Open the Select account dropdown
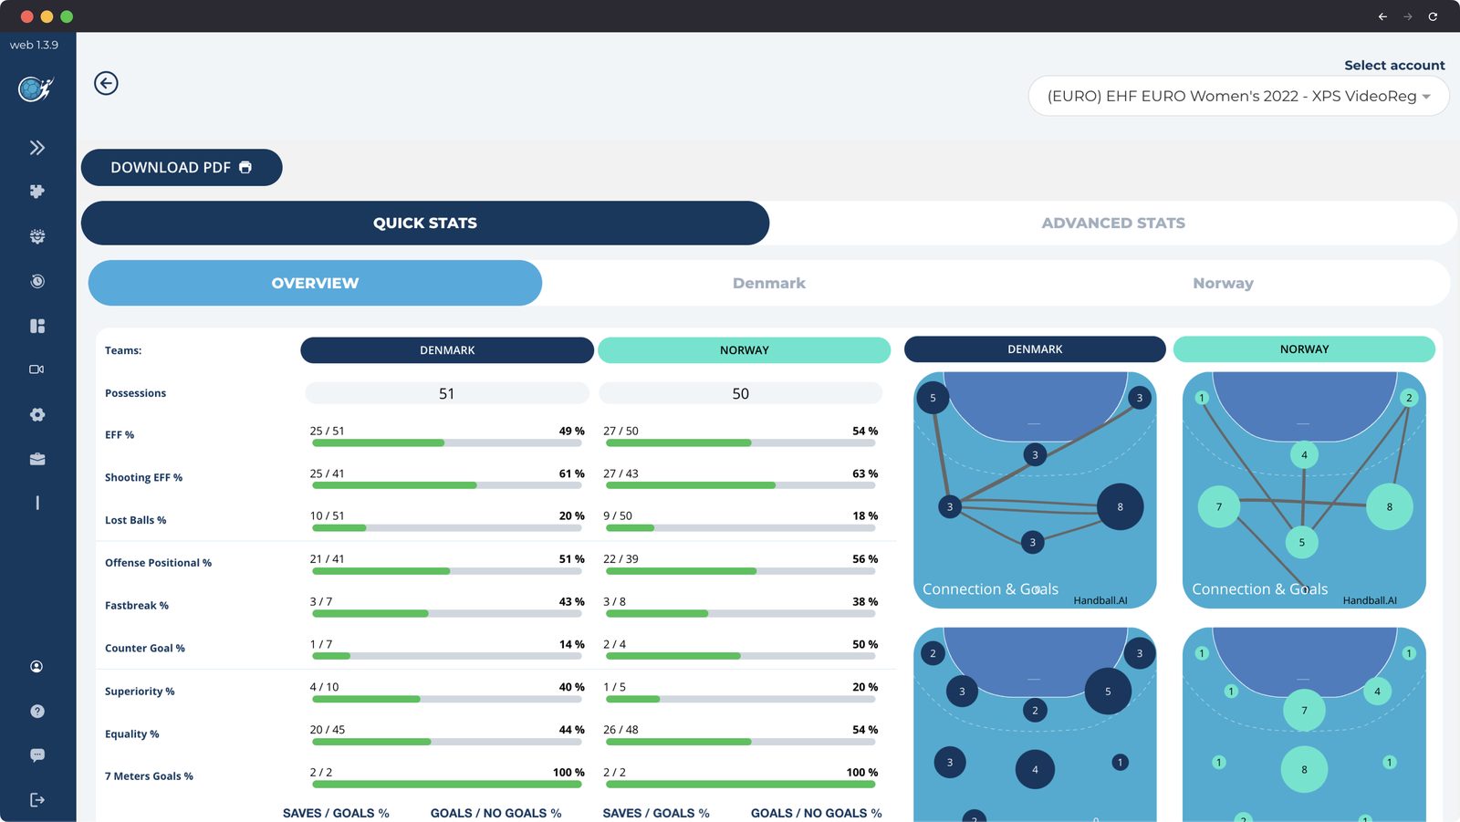Image resolution: width=1460 pixels, height=822 pixels. [x=1238, y=96]
